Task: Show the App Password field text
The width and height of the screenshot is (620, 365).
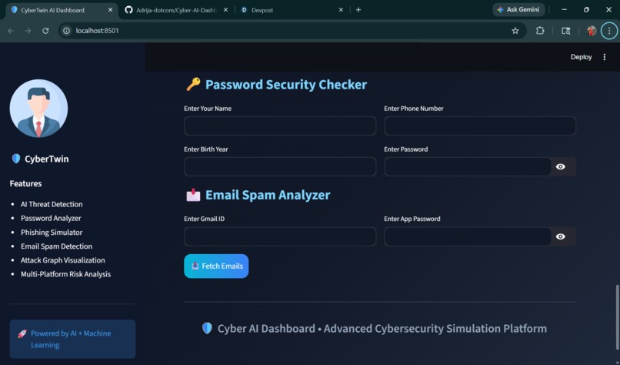Action: 560,236
